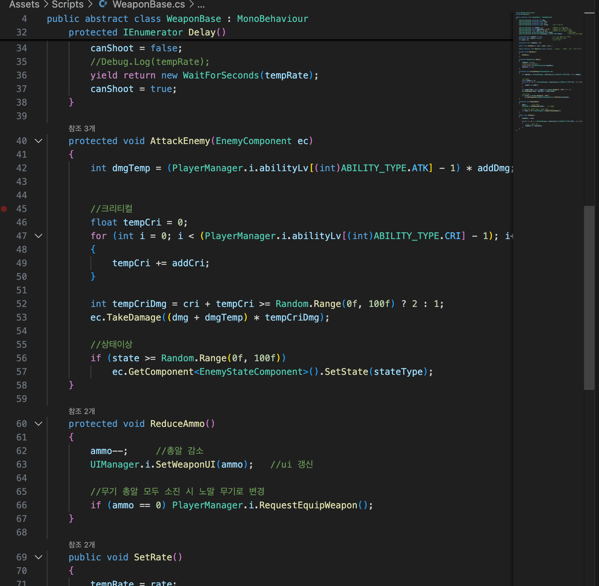Click the C# file icon in breadcrumb
599x586 pixels.
pos(103,4)
